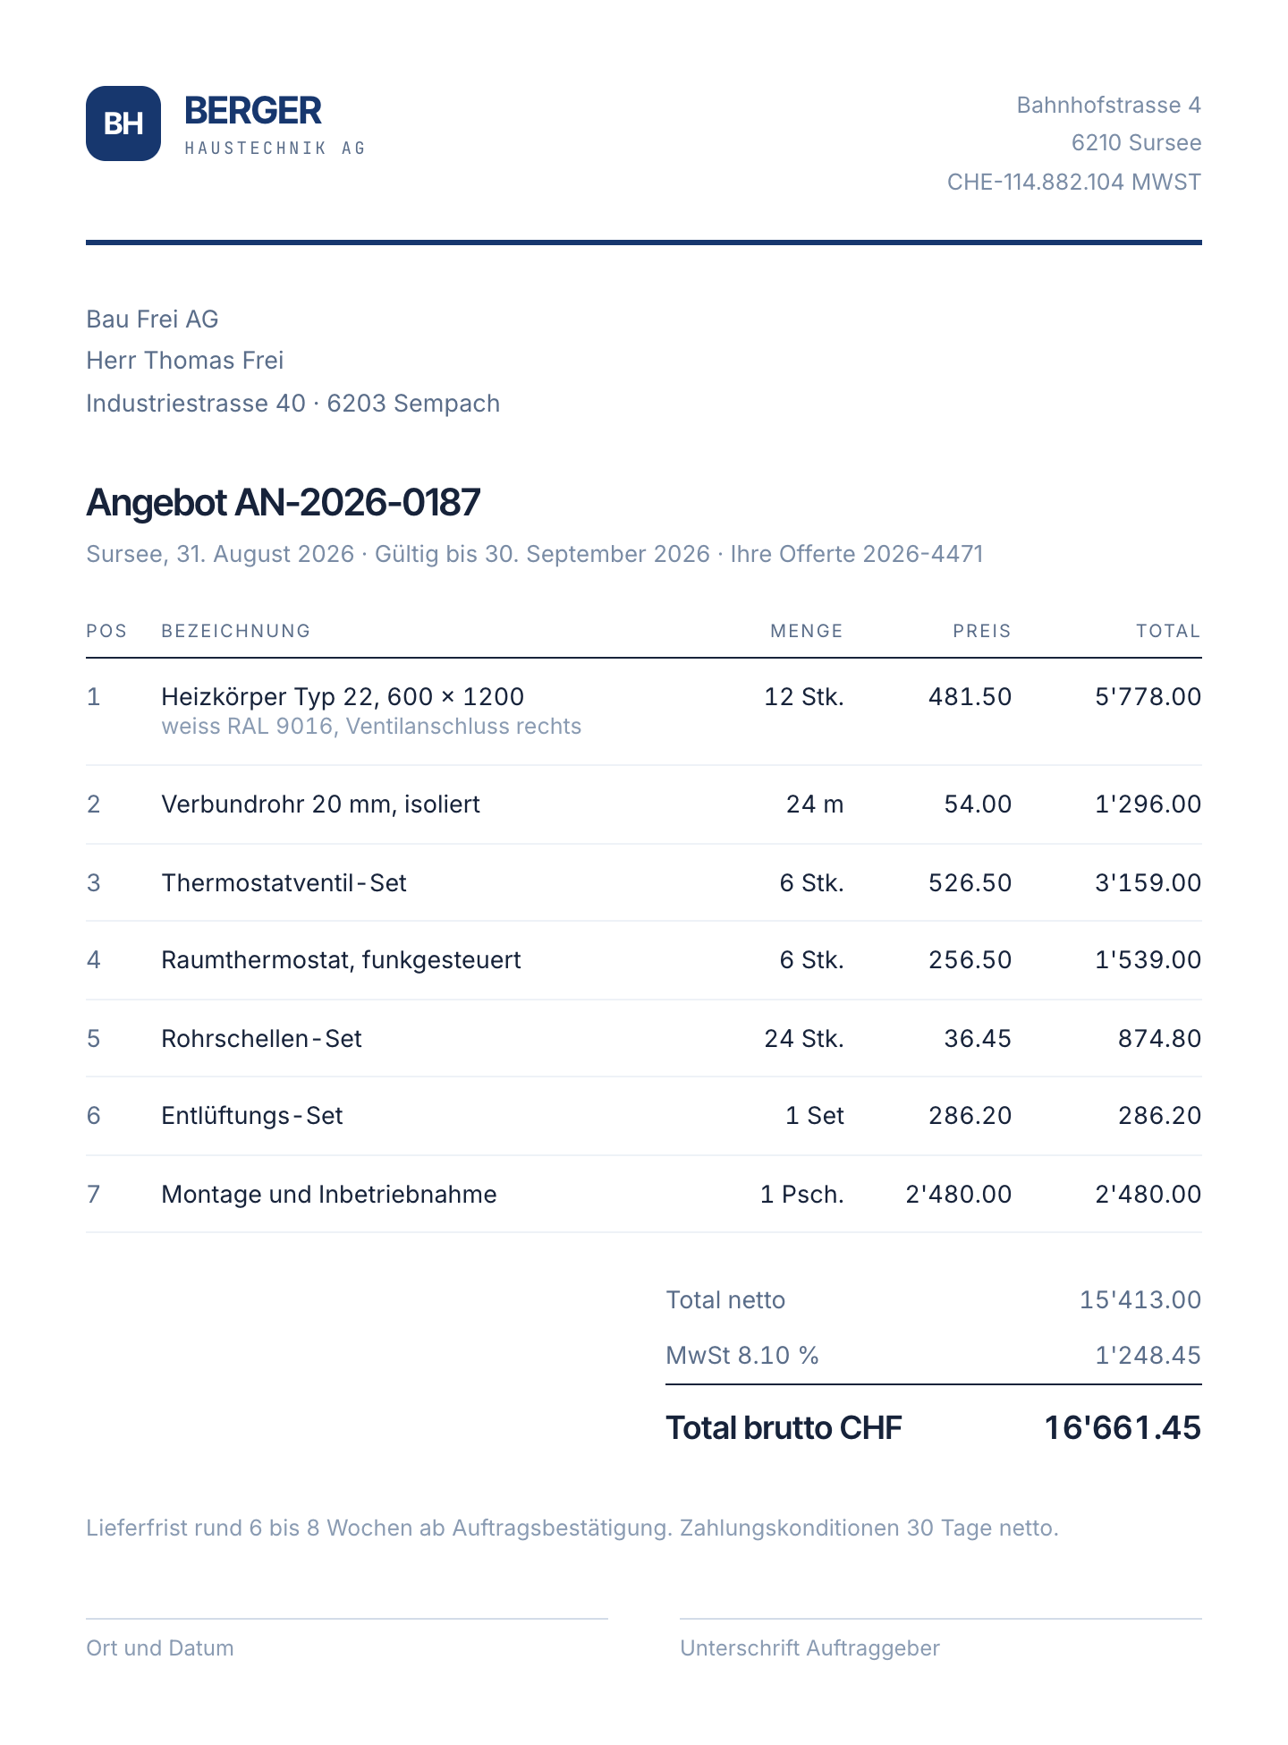Click the unit price '36.45'

978,1039
